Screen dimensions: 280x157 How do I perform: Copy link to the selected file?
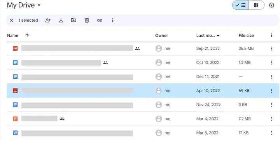click(x=100, y=20)
